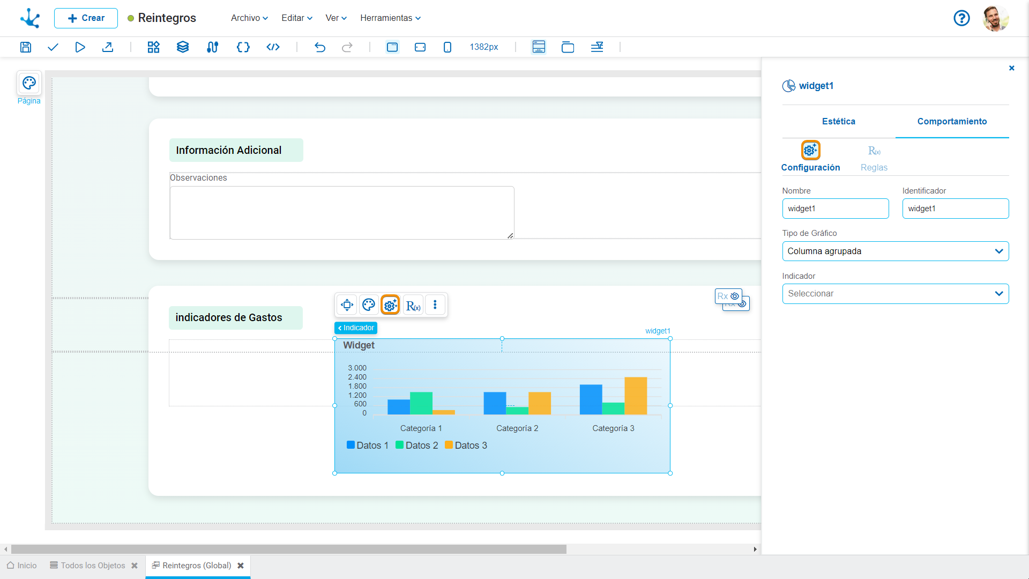The width and height of the screenshot is (1029, 579).
Task: Close the Todos los Objetos tab
Action: [x=135, y=566]
